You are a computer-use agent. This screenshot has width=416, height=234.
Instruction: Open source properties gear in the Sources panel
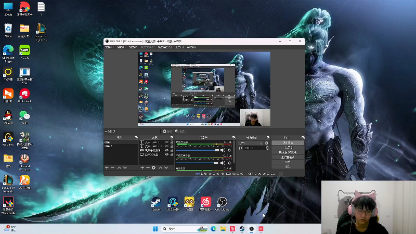154,168
